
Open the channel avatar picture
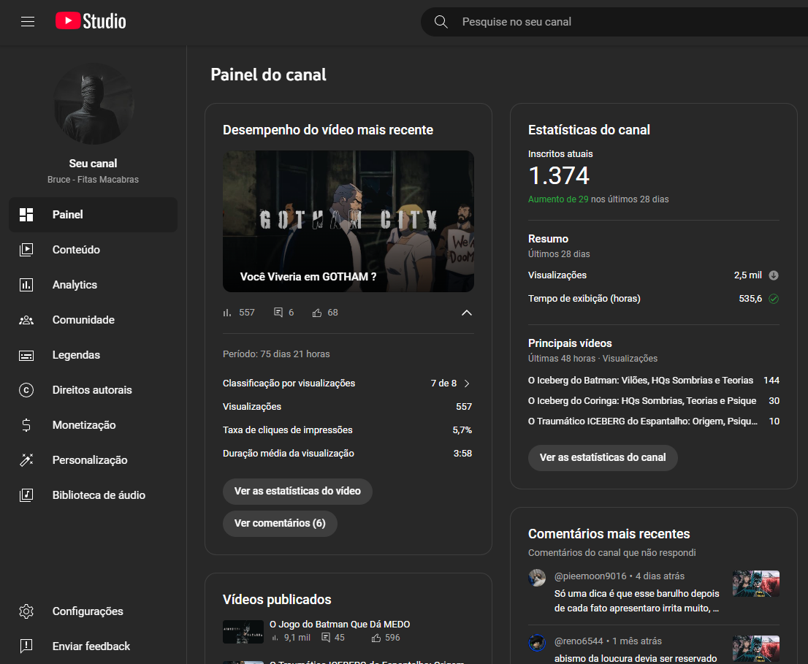[94, 104]
